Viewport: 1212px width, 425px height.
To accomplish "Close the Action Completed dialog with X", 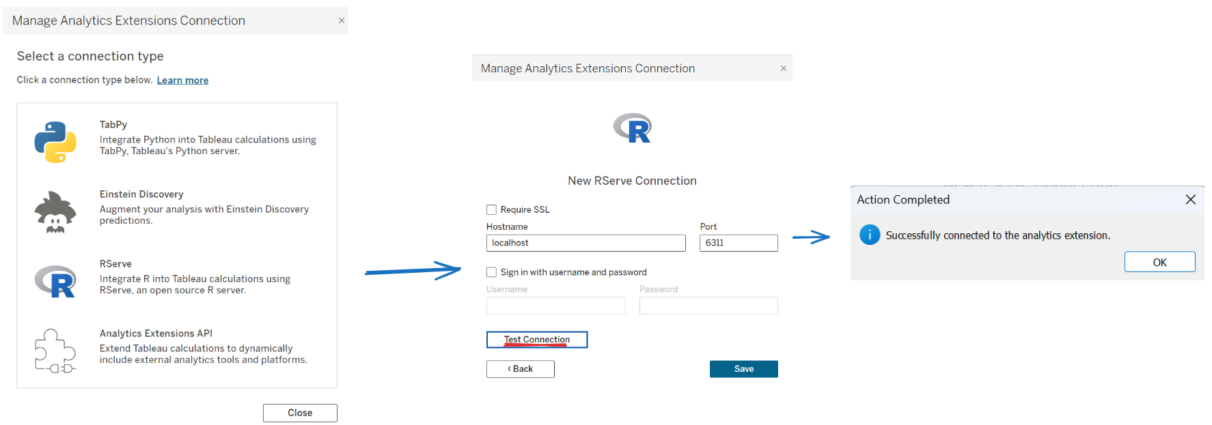I will coord(1190,199).
